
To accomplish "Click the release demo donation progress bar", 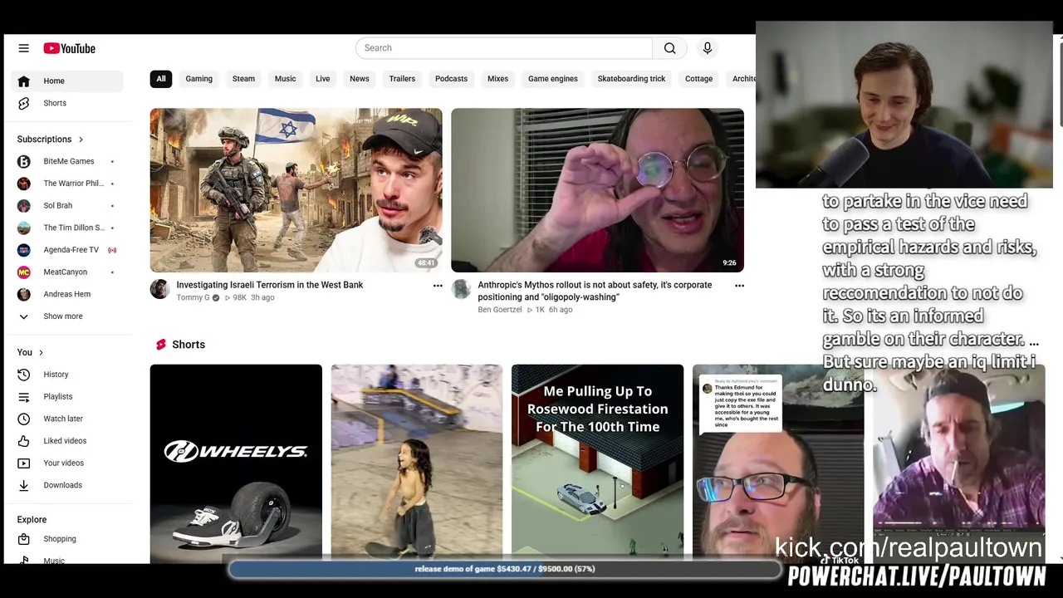I will [505, 569].
